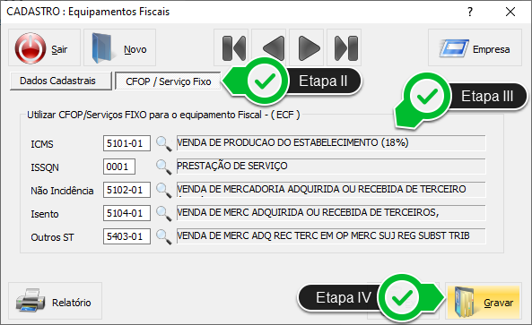
Task: Open the help question mark
Action: [470, 13]
